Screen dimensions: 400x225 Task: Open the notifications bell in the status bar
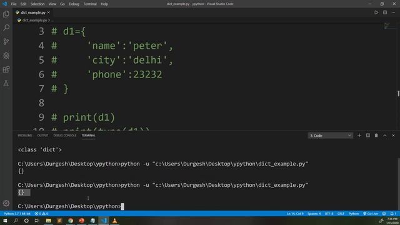pyautogui.click(x=393, y=214)
